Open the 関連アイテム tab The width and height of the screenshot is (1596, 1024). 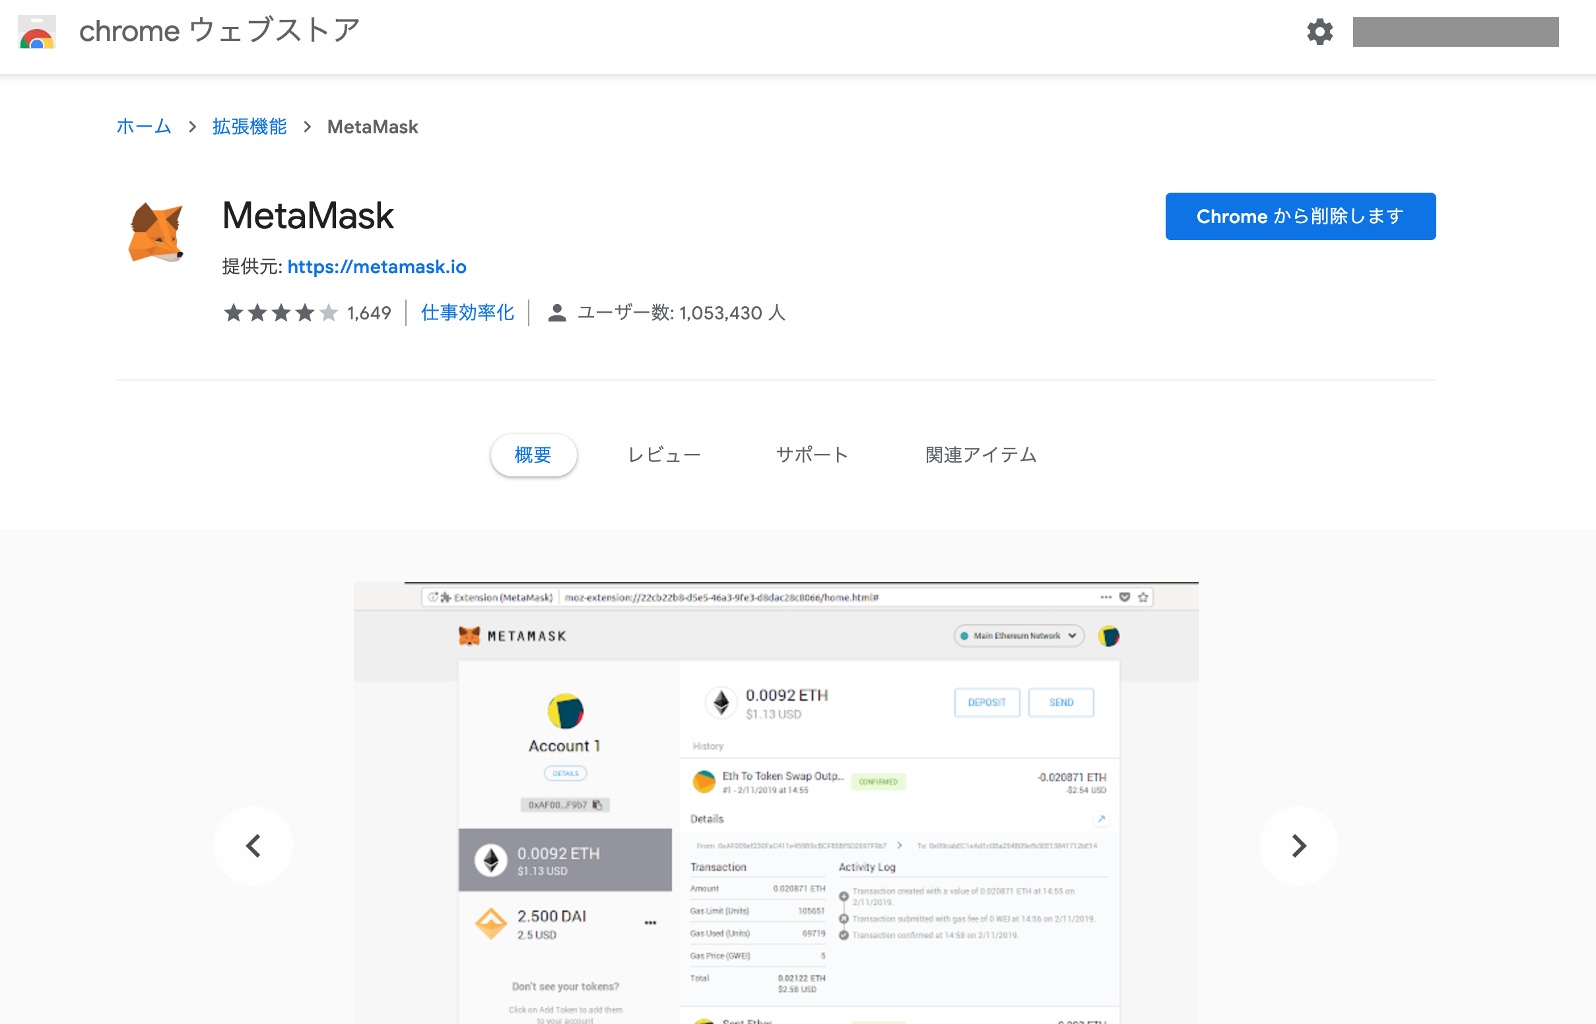981,455
